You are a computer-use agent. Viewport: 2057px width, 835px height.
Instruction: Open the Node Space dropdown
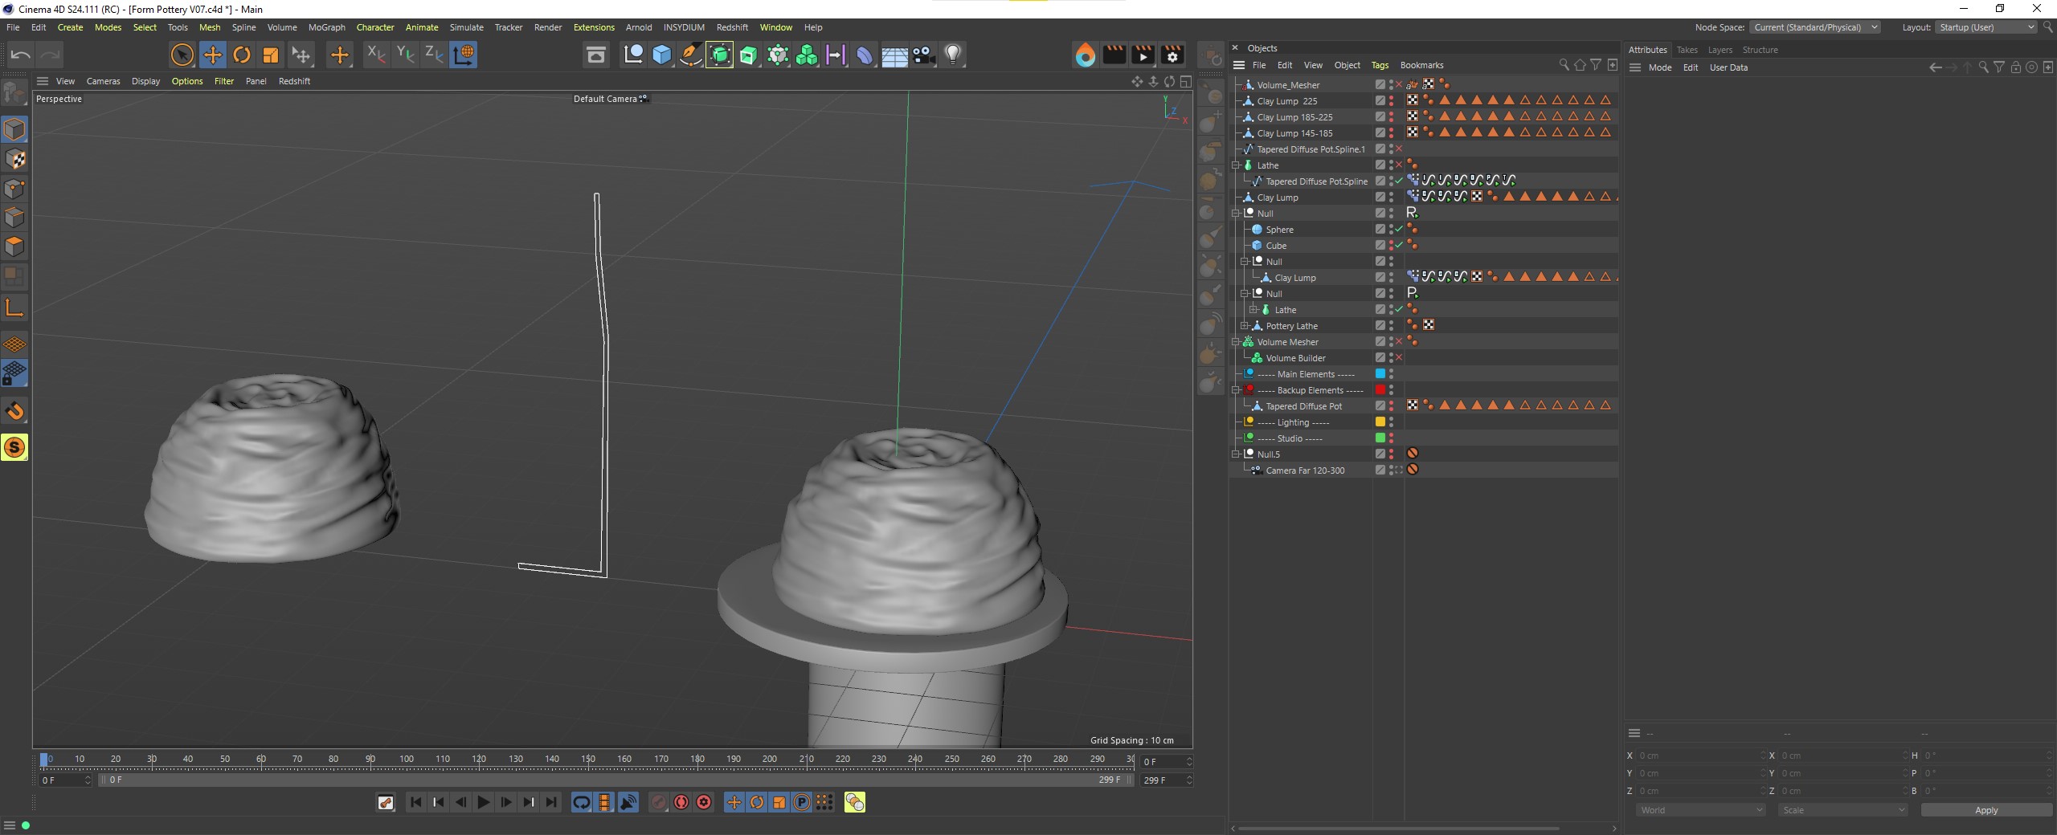1814,27
